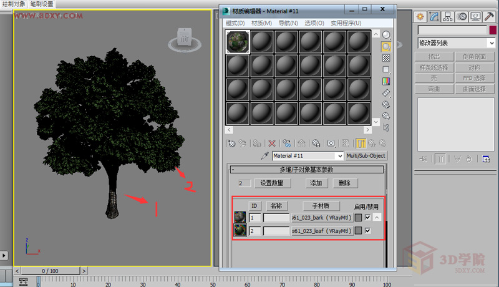The image size is (499, 287).
Task: Open the 修改器列表 dropdown
Action: (457, 43)
